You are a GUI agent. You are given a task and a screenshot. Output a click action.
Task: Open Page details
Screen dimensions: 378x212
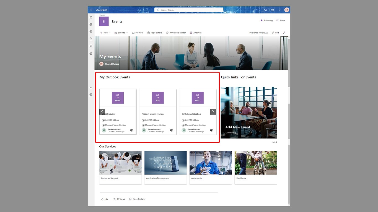coord(155,33)
